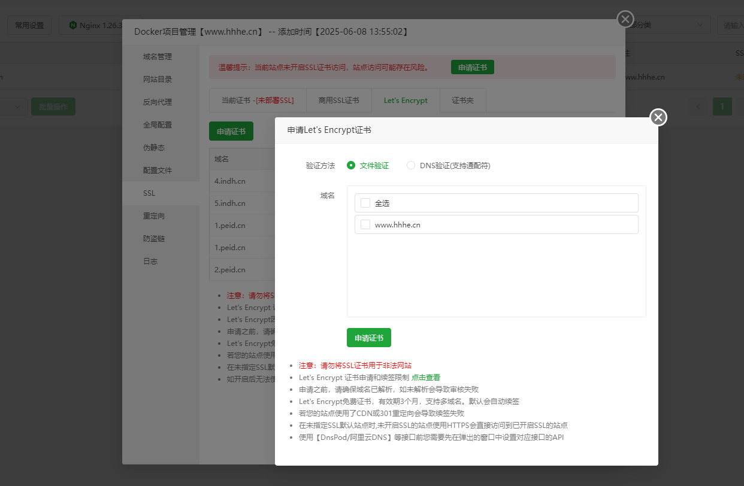The height and width of the screenshot is (486, 744).
Task: Switch to the 当前证书 tab
Action: click(x=258, y=101)
